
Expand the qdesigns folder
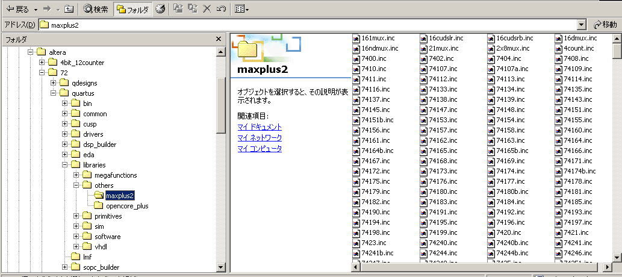(x=54, y=83)
